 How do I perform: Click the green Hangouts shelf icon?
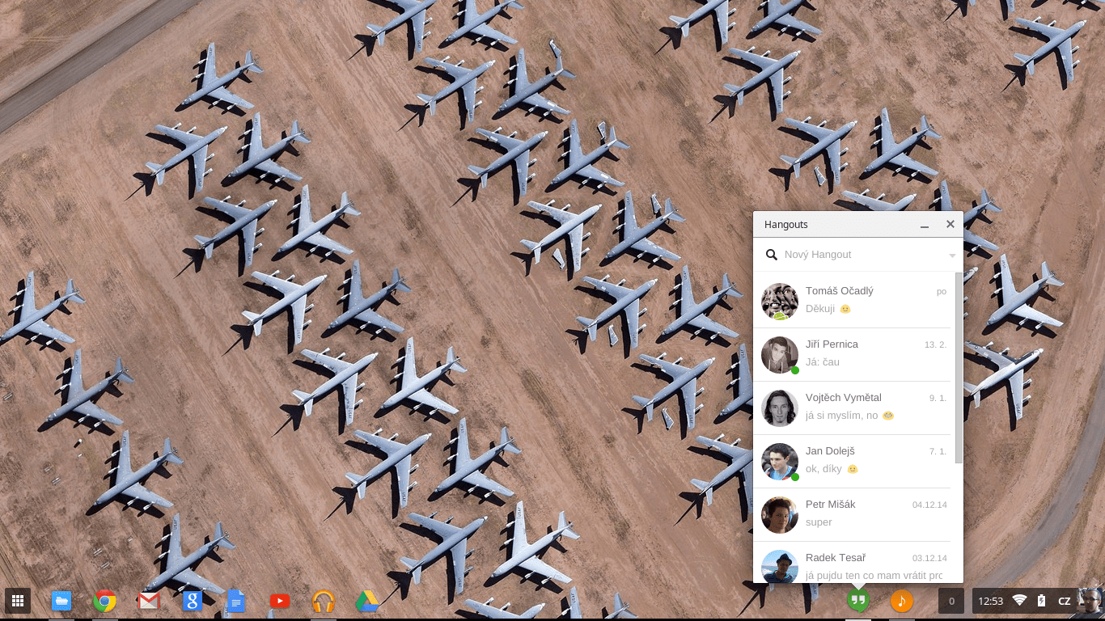(x=858, y=601)
